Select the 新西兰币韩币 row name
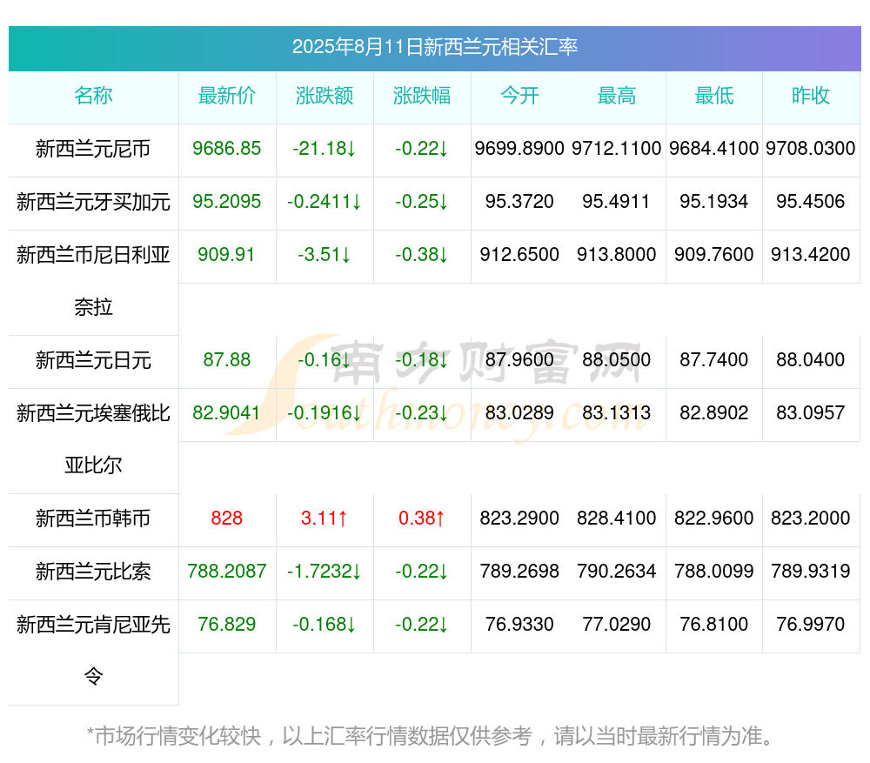The height and width of the screenshot is (763, 870). 93,519
